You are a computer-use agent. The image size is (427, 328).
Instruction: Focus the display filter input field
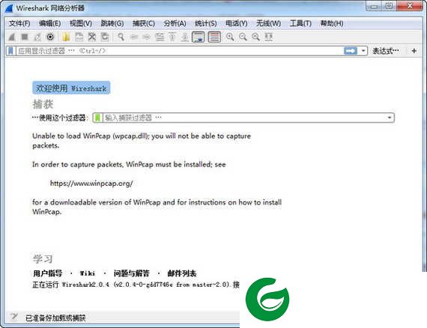pos(180,51)
